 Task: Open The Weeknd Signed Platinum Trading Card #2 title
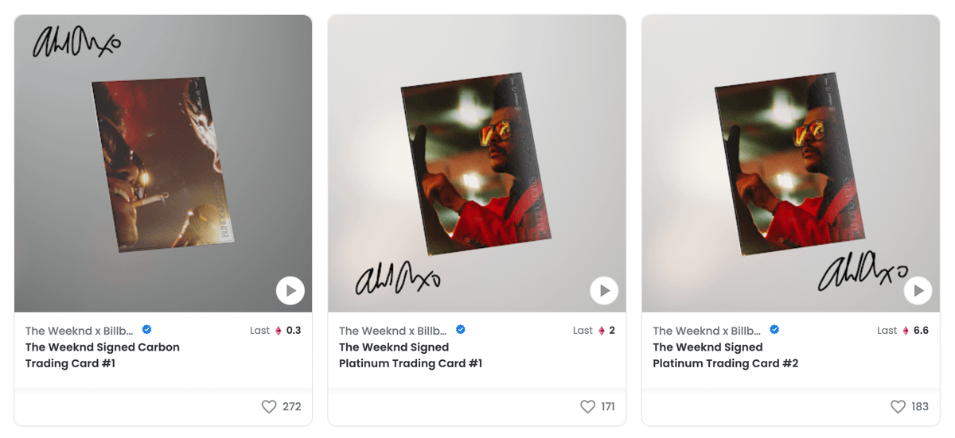click(x=726, y=355)
